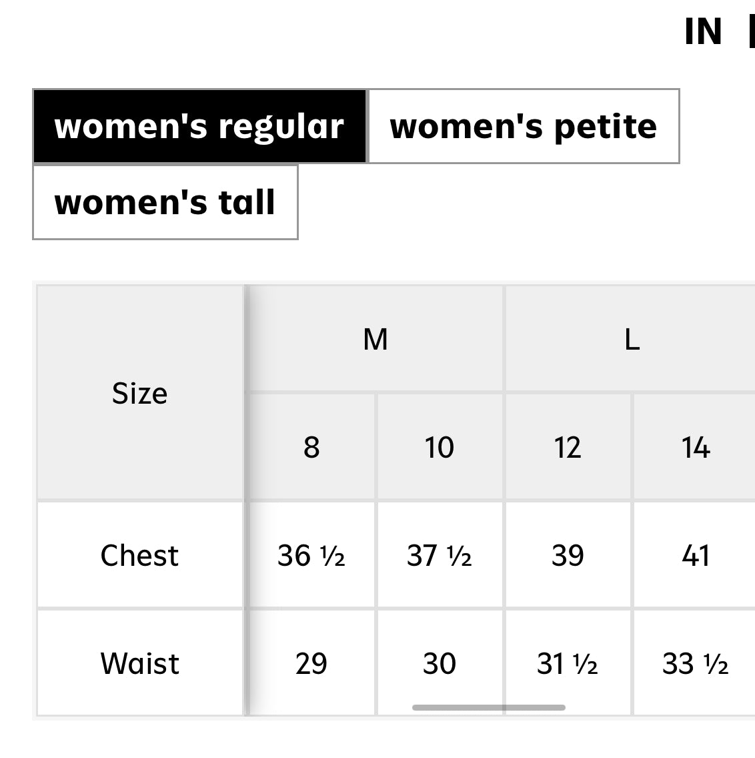Image resolution: width=755 pixels, height=758 pixels.
Task: Click waist measurement 29
Action: tap(311, 663)
